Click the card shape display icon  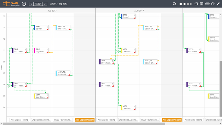pyautogui.click(x=207, y=4)
